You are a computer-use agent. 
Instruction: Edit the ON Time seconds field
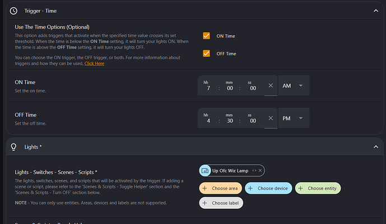[253, 88]
